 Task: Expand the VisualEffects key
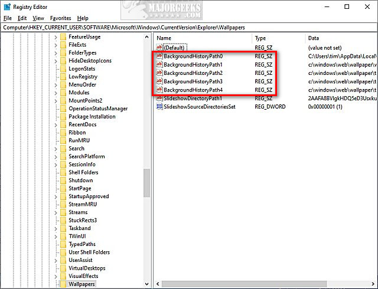coord(56,277)
